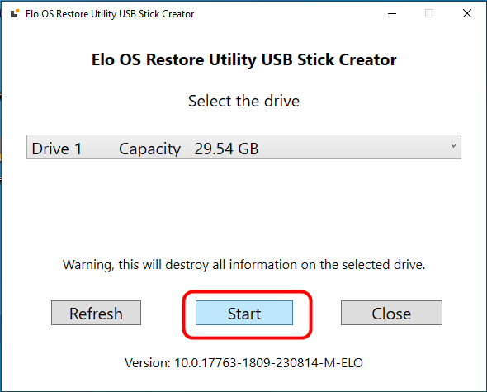
Task: Click the word 'Capacity' in the drive selector
Action: (x=149, y=149)
